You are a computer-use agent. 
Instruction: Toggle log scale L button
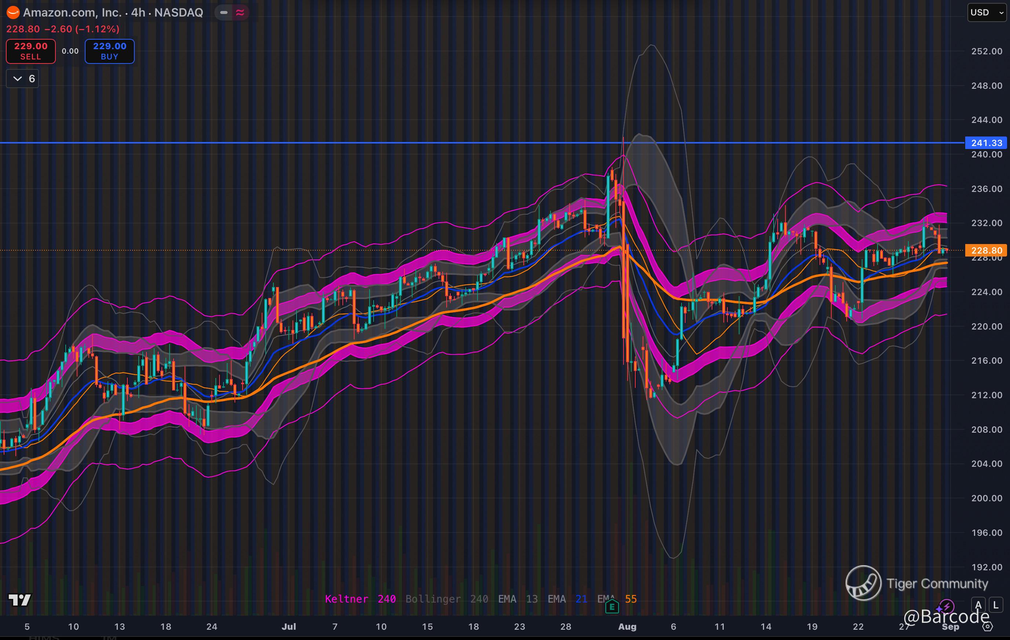tap(996, 605)
